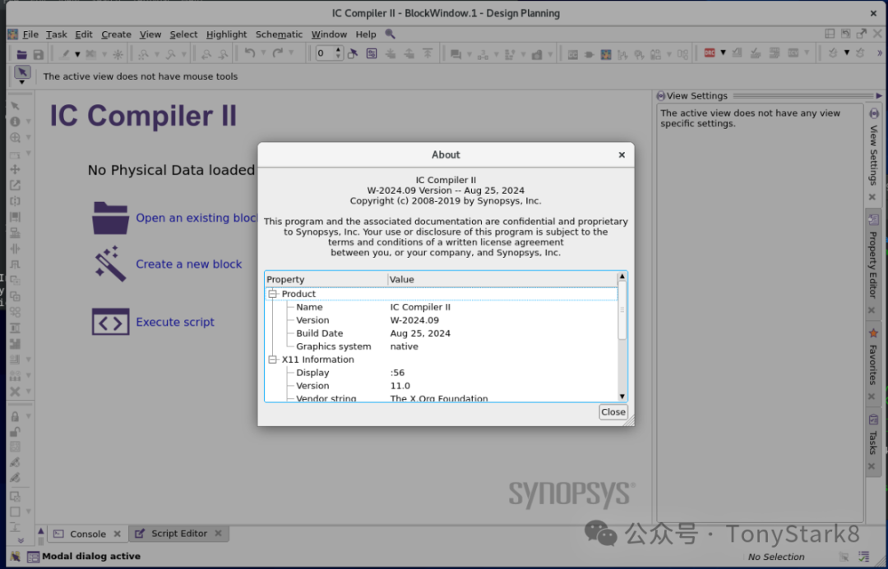Select the arrow selection mouse tool
Image resolution: width=888 pixels, height=569 pixels.
point(22,71)
